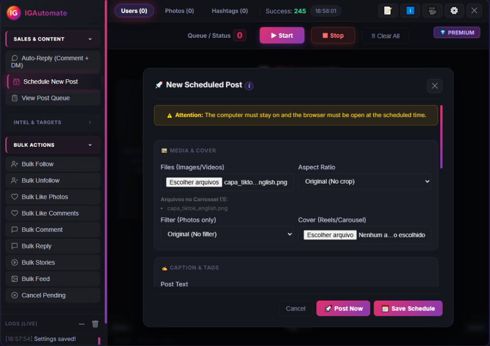Click Escolher arquivo for cover
Screen dimensions: 490x346
(330, 235)
